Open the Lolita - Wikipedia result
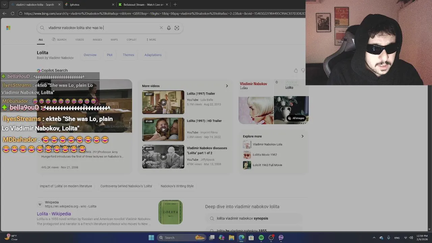 54,214
